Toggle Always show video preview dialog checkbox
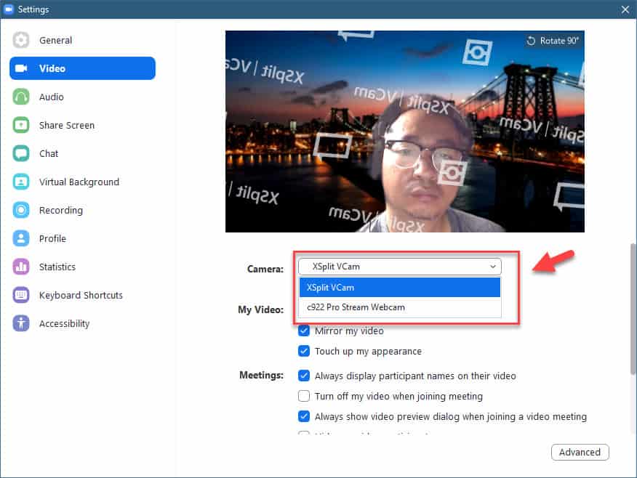Screen dimensions: 637x478 click(304, 416)
